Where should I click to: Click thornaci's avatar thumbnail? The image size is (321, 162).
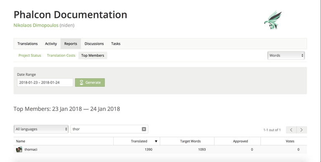19,149
